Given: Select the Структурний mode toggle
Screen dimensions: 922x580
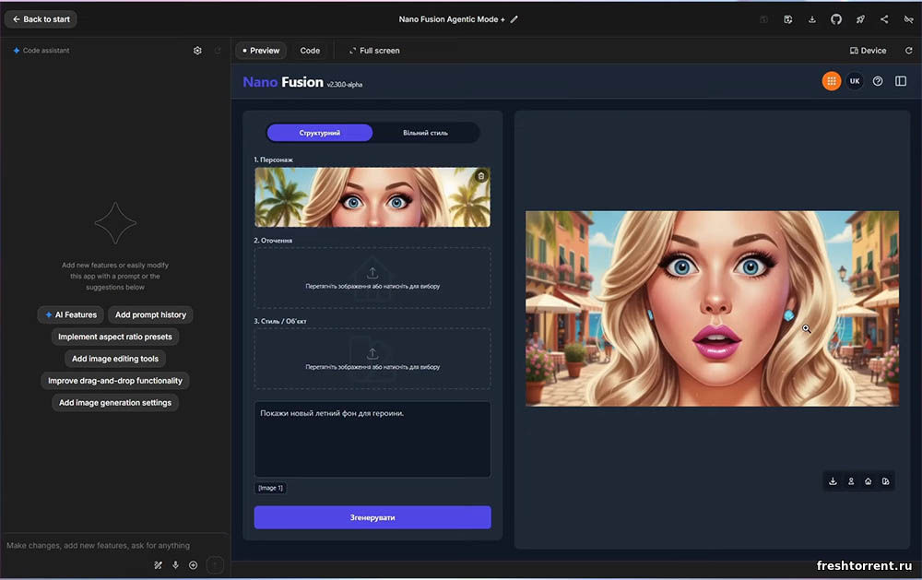Looking at the screenshot, I should [320, 133].
